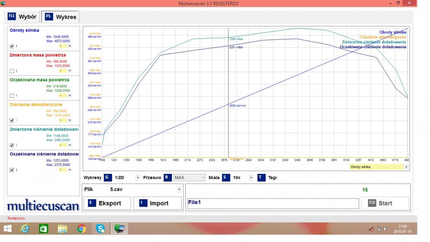Click the Obroty silnika legend entry in chart
Image resolution: width=430 pixels, height=242 pixels.
(x=393, y=32)
